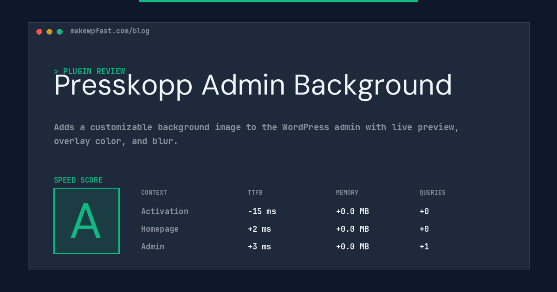
Task: Click the '> PLUGIN REVIEW' label
Action: [90, 71]
